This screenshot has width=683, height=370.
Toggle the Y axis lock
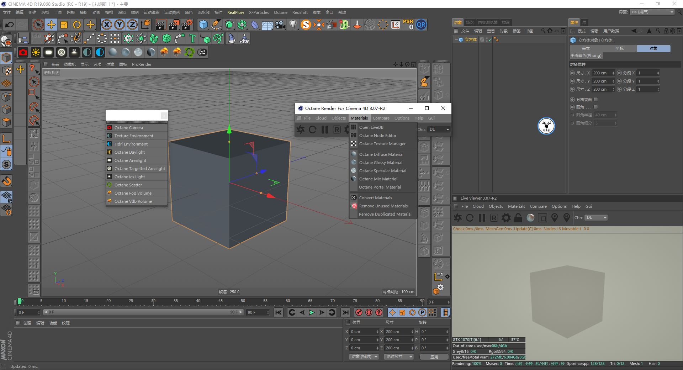[120, 25]
